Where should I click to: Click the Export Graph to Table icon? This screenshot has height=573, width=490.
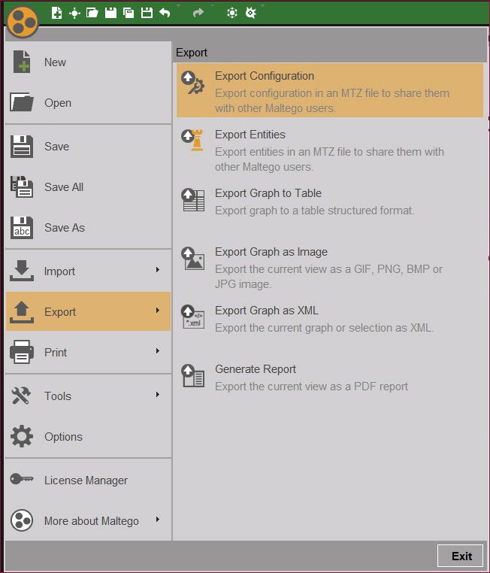click(193, 200)
